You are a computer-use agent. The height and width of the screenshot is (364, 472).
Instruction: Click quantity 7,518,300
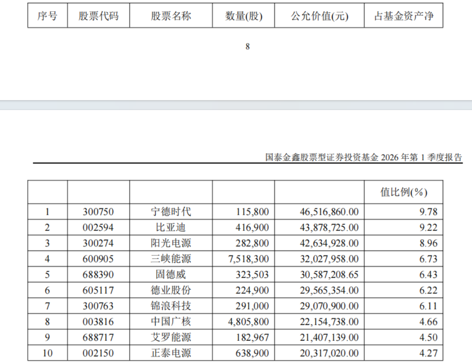coord(249,259)
